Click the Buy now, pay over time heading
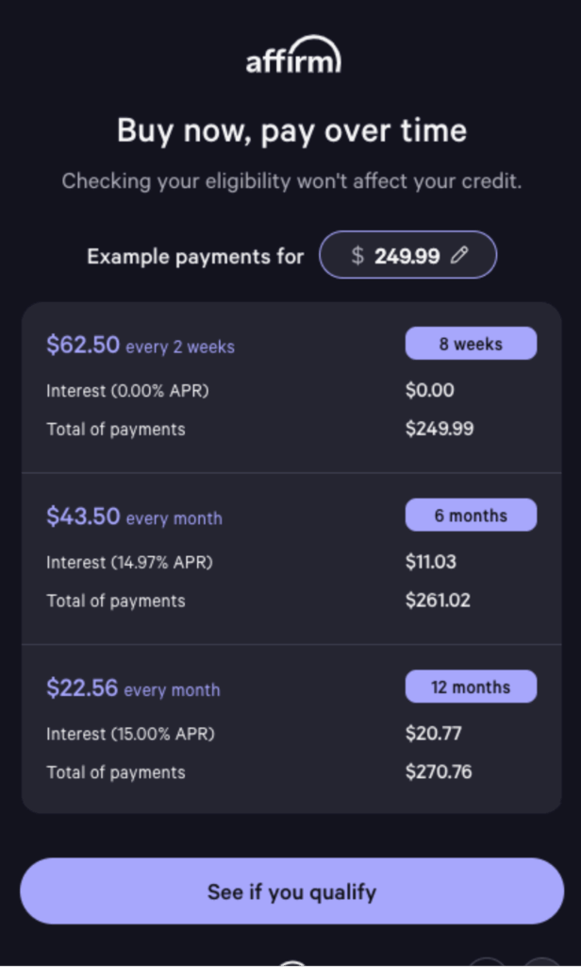581x967 pixels. (x=291, y=130)
